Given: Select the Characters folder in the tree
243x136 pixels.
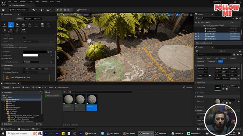Looking at the screenshot, I should [x=12, y=102].
